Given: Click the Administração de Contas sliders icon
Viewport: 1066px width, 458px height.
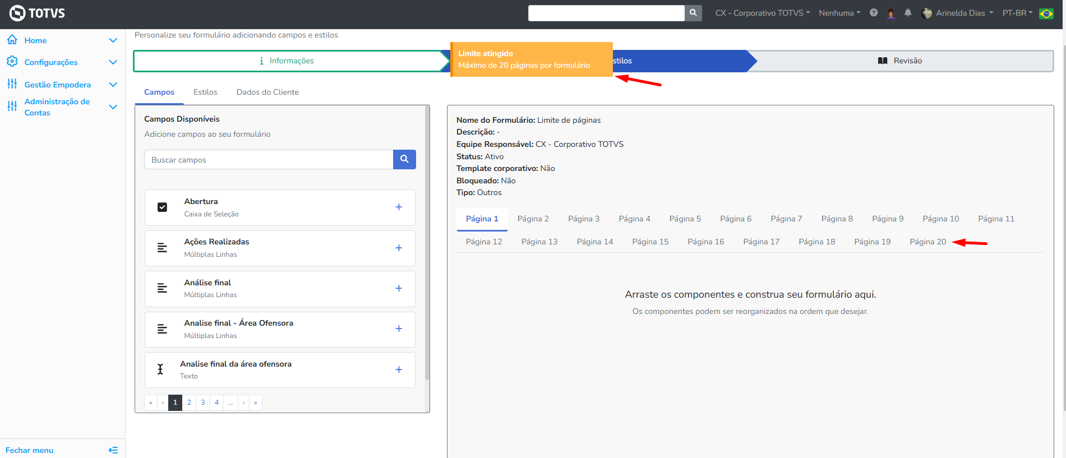Looking at the screenshot, I should click(12, 106).
